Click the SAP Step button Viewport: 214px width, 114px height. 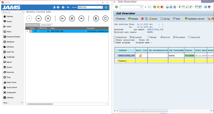point(176,19)
